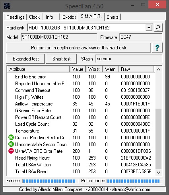Close the SpeedFan window
This screenshot has width=169, height=195.
(x=157, y=5)
